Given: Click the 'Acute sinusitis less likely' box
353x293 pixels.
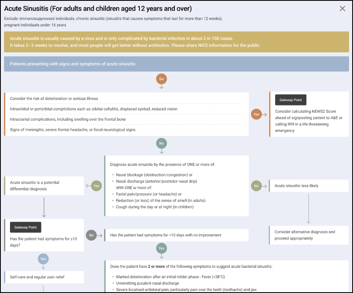Looking at the screenshot, I should [309, 186].
